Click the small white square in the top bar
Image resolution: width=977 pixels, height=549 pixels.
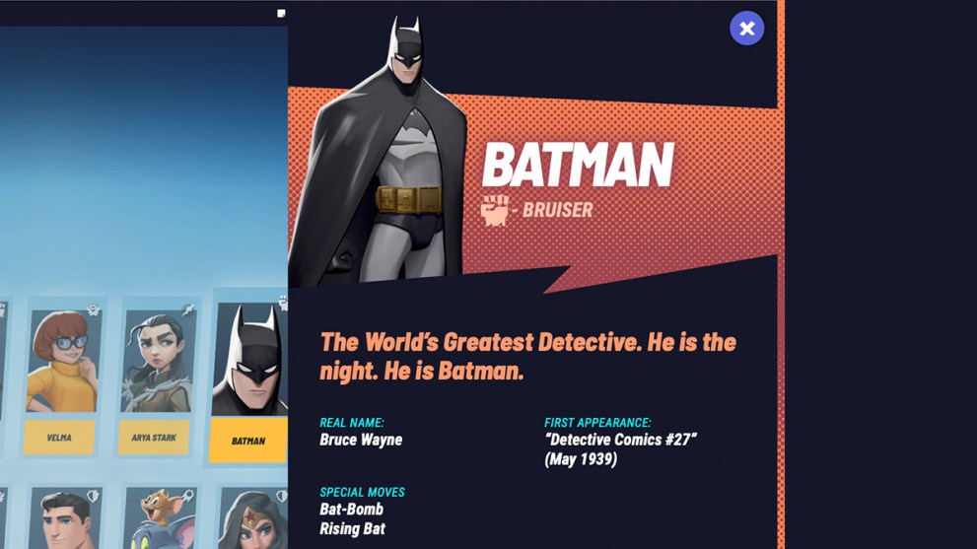(x=282, y=13)
